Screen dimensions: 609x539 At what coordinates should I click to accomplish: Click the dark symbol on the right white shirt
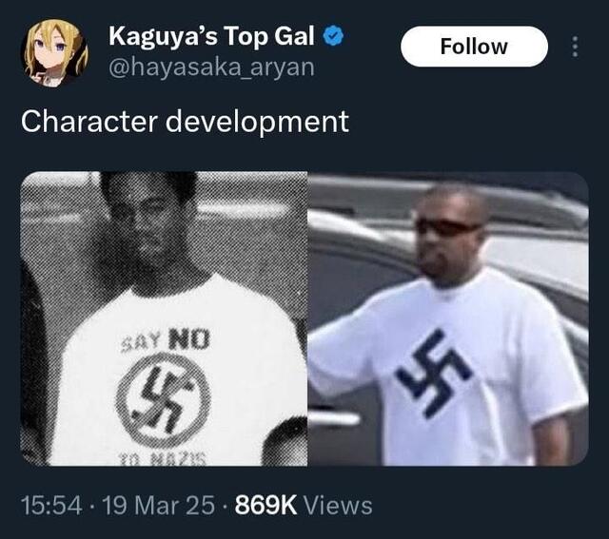[x=434, y=374]
